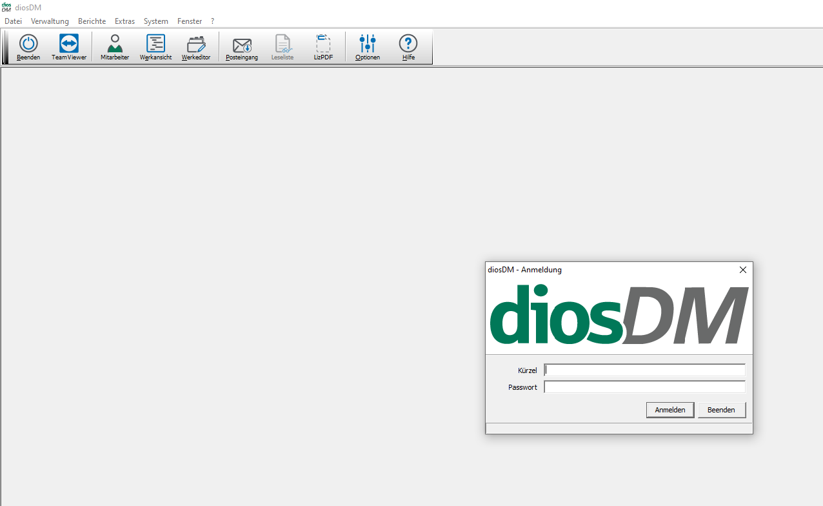This screenshot has height=506, width=823.
Task: Click the LizPDF toolbar icon
Action: (323, 45)
